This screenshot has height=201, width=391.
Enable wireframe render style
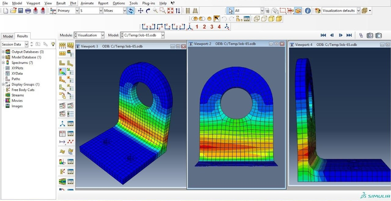pos(256,19)
